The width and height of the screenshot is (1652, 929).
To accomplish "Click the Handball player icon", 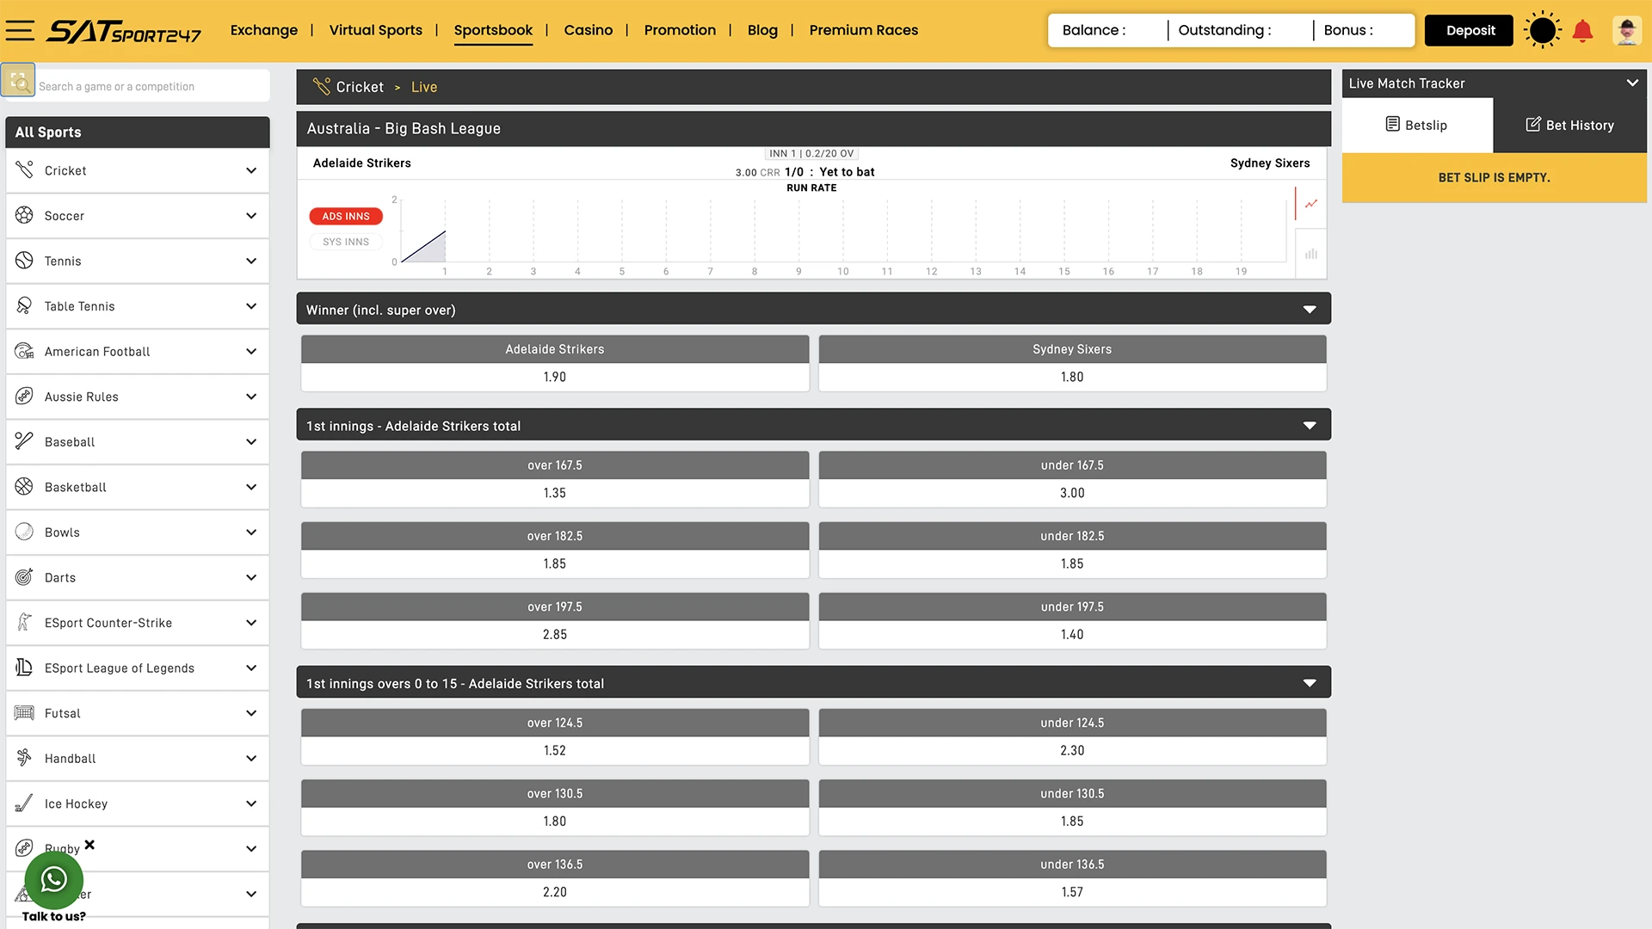I will tap(24, 758).
